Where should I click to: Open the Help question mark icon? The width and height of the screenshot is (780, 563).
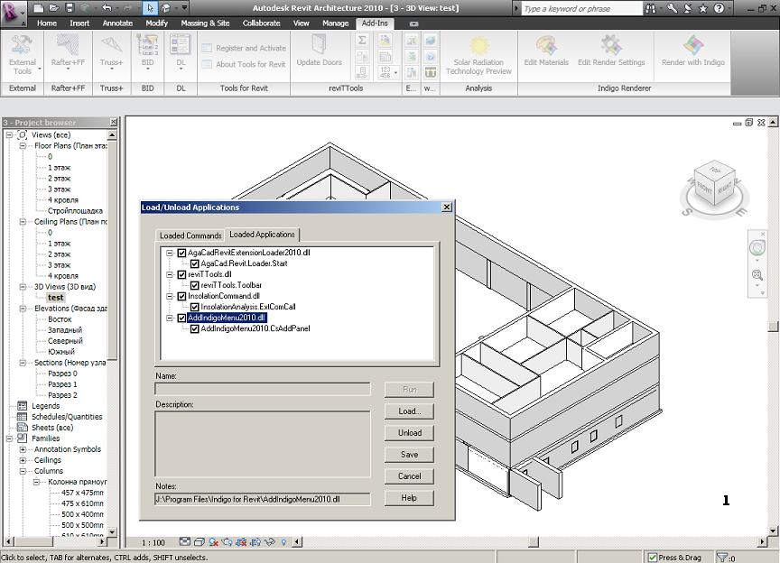pyautogui.click(x=719, y=8)
